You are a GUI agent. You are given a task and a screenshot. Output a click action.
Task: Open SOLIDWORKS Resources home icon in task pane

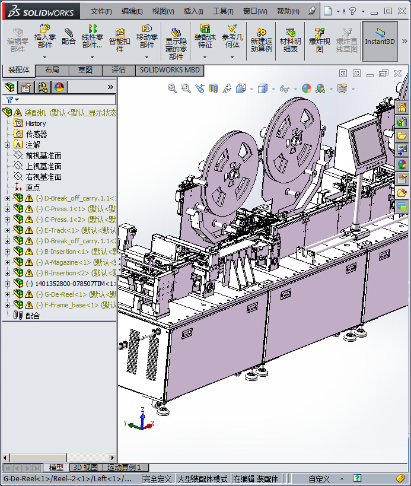402,107
